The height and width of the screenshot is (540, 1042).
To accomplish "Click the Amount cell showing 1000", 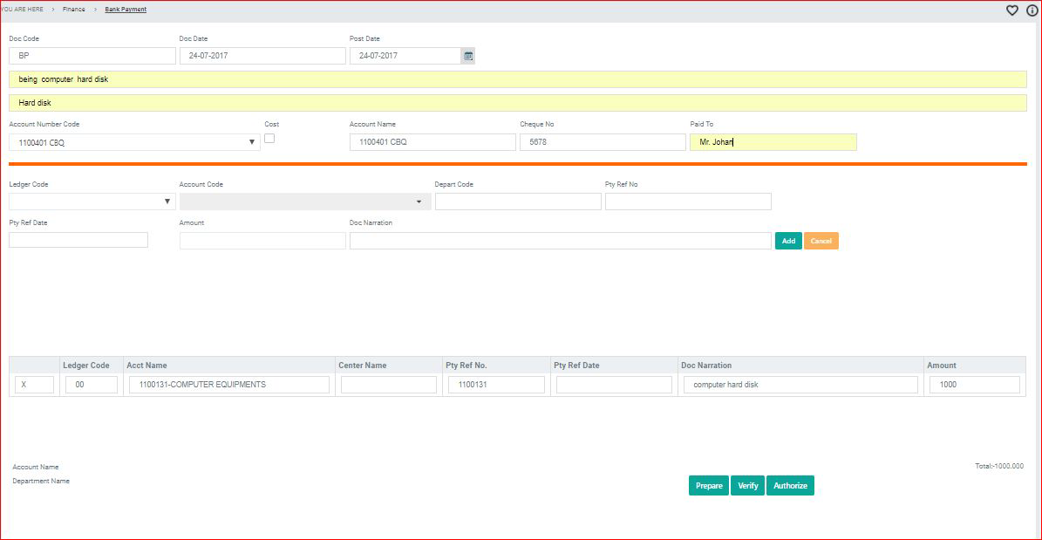I will (974, 385).
